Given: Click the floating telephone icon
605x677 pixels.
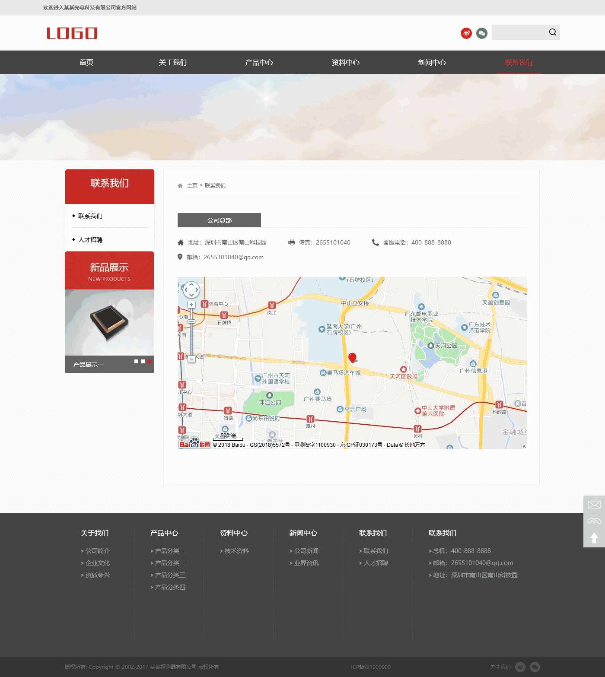Looking at the screenshot, I should click(x=594, y=521).
